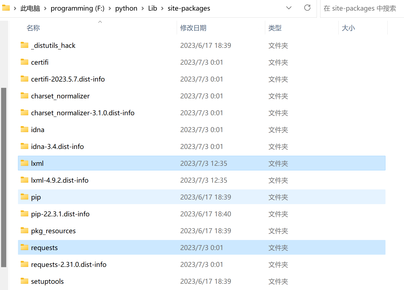The image size is (404, 290).
Task: Open the Lib breadcrumb folder
Action: point(153,8)
